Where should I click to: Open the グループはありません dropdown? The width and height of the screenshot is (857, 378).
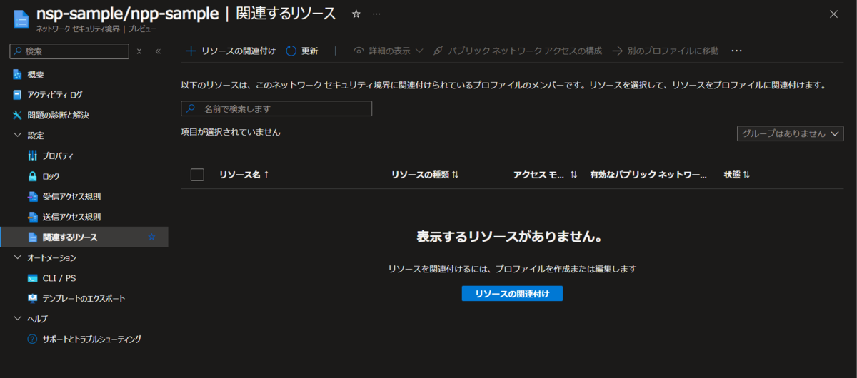pyautogui.click(x=791, y=133)
